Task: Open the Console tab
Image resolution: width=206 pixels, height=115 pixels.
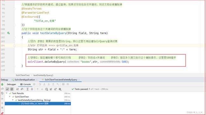Action: coord(25,84)
